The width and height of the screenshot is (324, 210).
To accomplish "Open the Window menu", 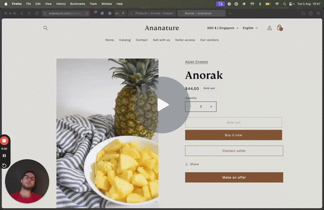I will point(106,3).
